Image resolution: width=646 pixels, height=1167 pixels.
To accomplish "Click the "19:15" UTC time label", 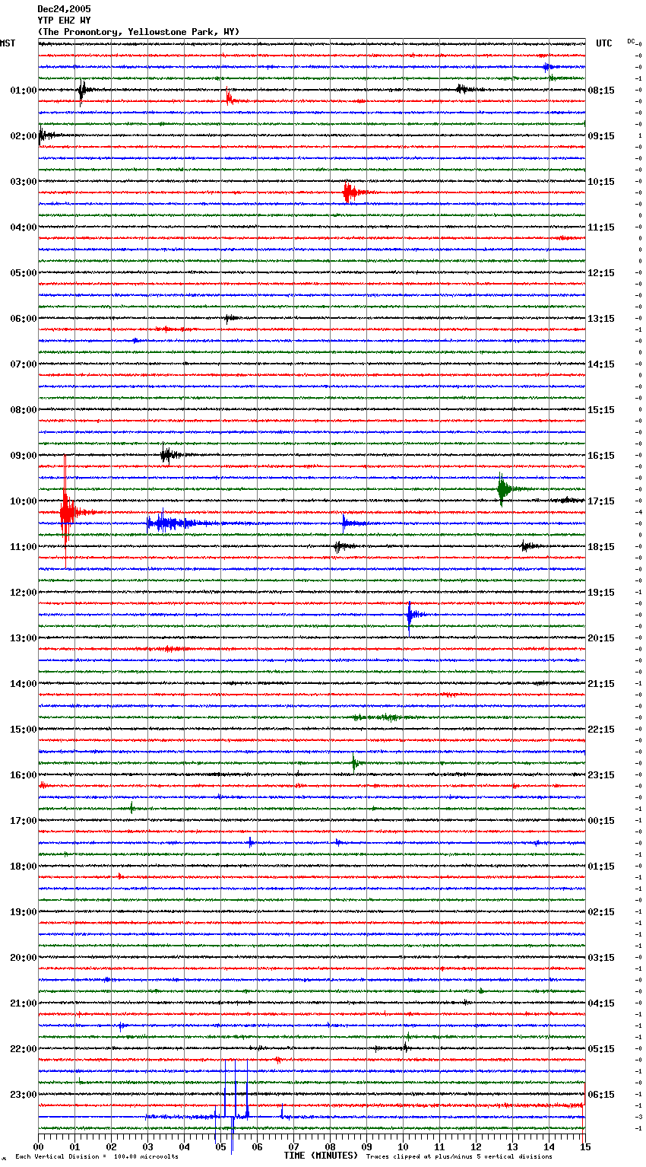I will (x=601, y=593).
